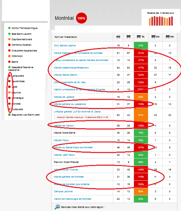The height and width of the screenshot is (211, 181).
Task: Select the Laurentides region
Action: 18,81
